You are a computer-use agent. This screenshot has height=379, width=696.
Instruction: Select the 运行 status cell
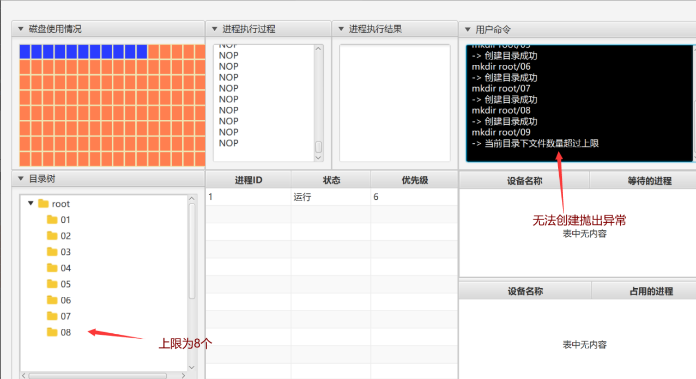coord(331,197)
